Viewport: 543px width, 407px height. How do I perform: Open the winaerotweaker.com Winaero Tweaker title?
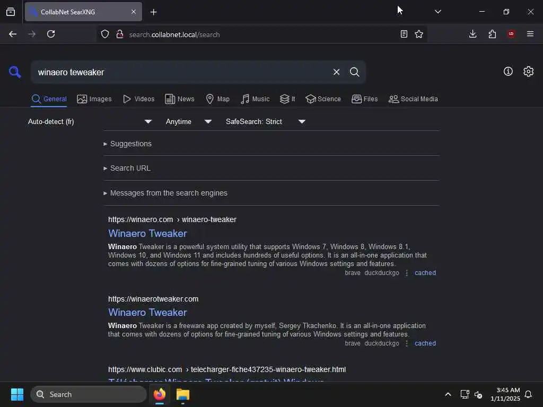click(147, 312)
